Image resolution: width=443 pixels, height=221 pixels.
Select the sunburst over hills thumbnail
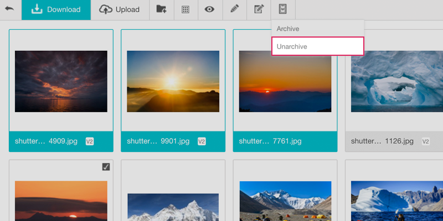point(173,81)
